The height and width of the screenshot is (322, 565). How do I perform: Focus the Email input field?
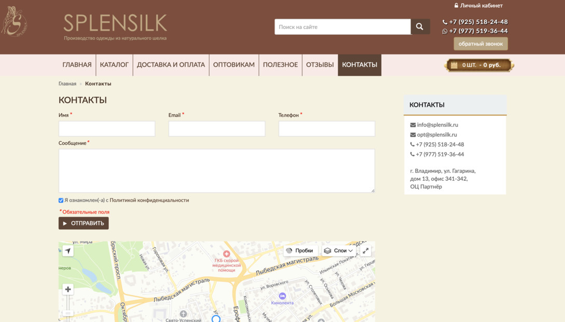[217, 129]
